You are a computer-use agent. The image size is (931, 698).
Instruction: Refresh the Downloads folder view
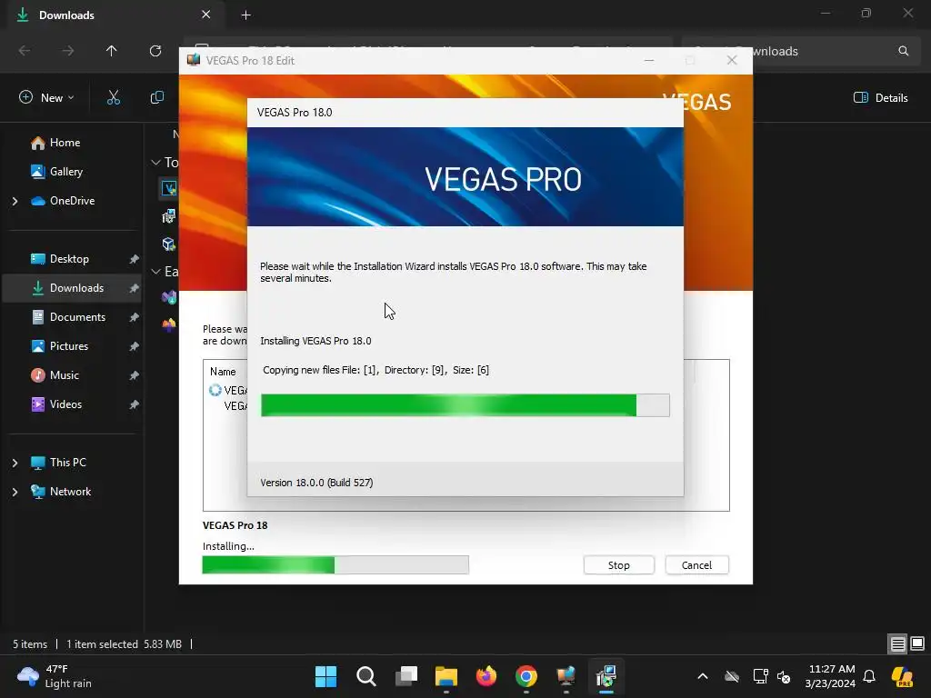[x=155, y=51]
